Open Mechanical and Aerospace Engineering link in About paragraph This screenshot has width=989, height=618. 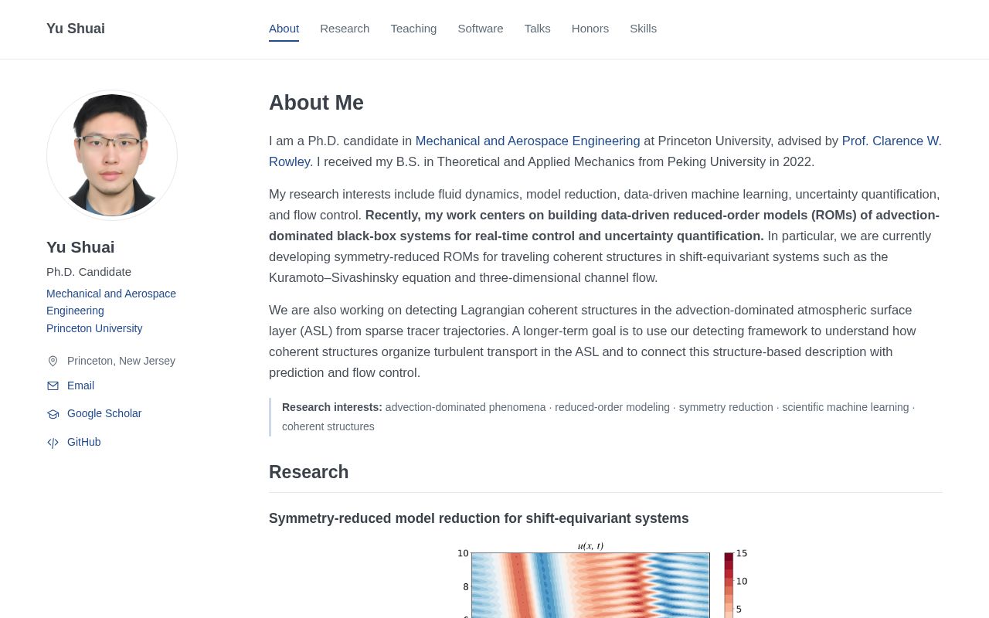pos(528,141)
